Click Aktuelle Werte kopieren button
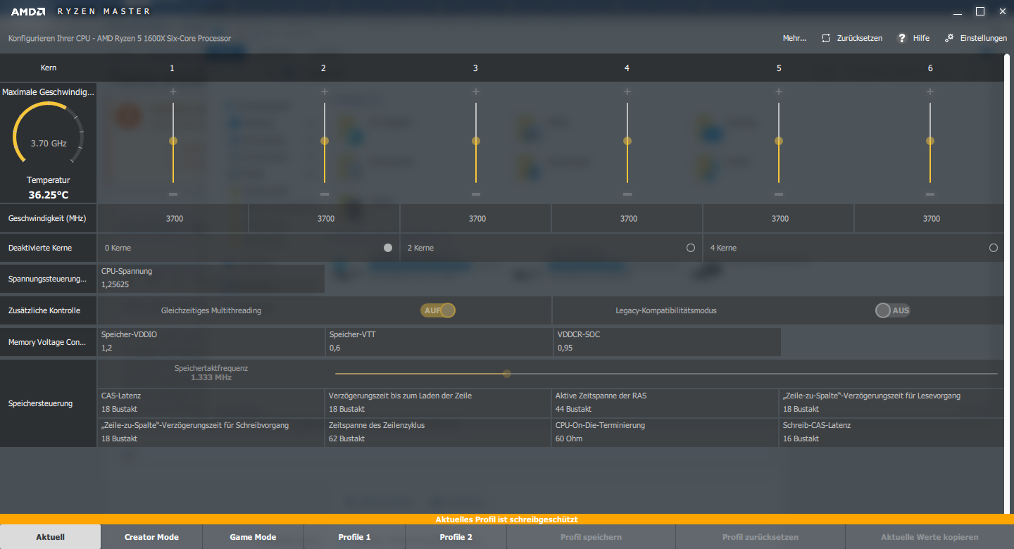1014x549 pixels. [x=930, y=537]
